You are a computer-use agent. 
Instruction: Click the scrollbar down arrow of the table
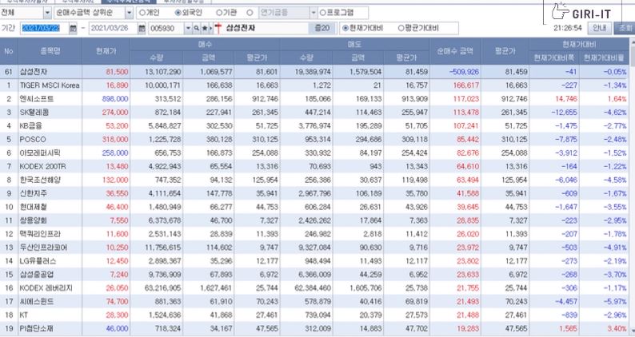point(632,331)
